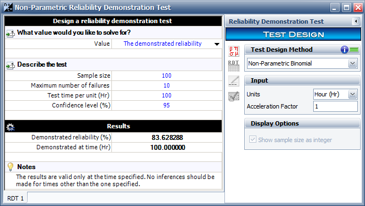Image resolution: width=365 pixels, height=206 pixels.
Task: Click the Test Design Method info icon
Action: point(344,50)
